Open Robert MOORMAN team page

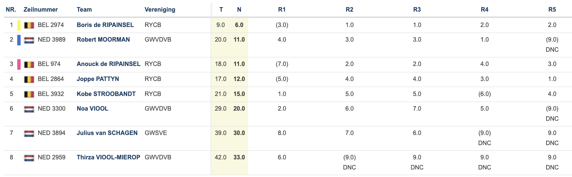point(103,39)
